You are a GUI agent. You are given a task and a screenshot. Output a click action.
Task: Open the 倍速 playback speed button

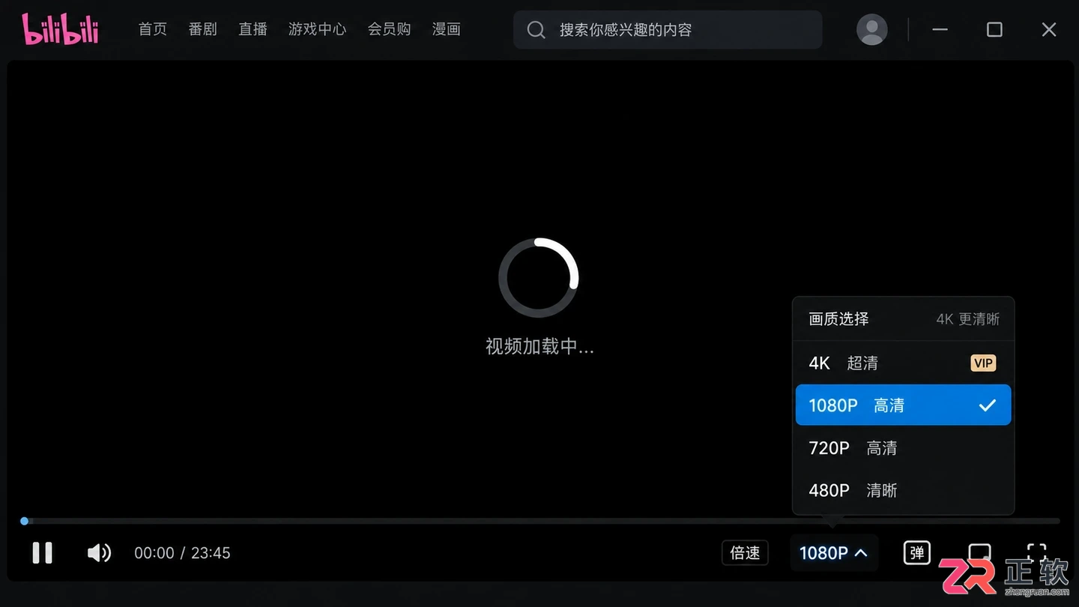tap(745, 553)
